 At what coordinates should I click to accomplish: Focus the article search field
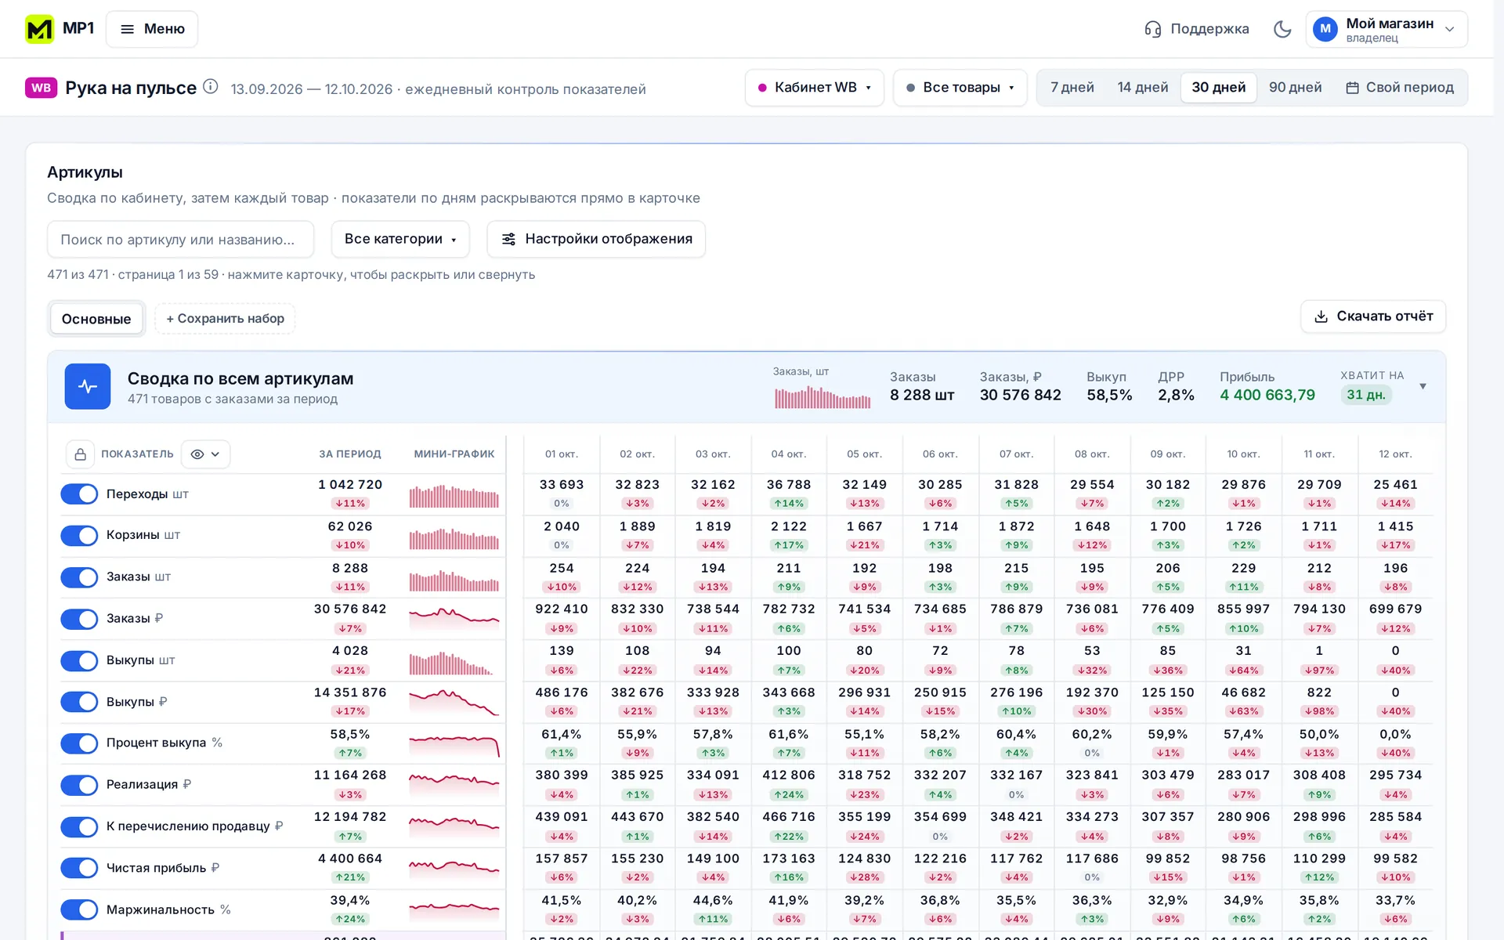click(180, 239)
